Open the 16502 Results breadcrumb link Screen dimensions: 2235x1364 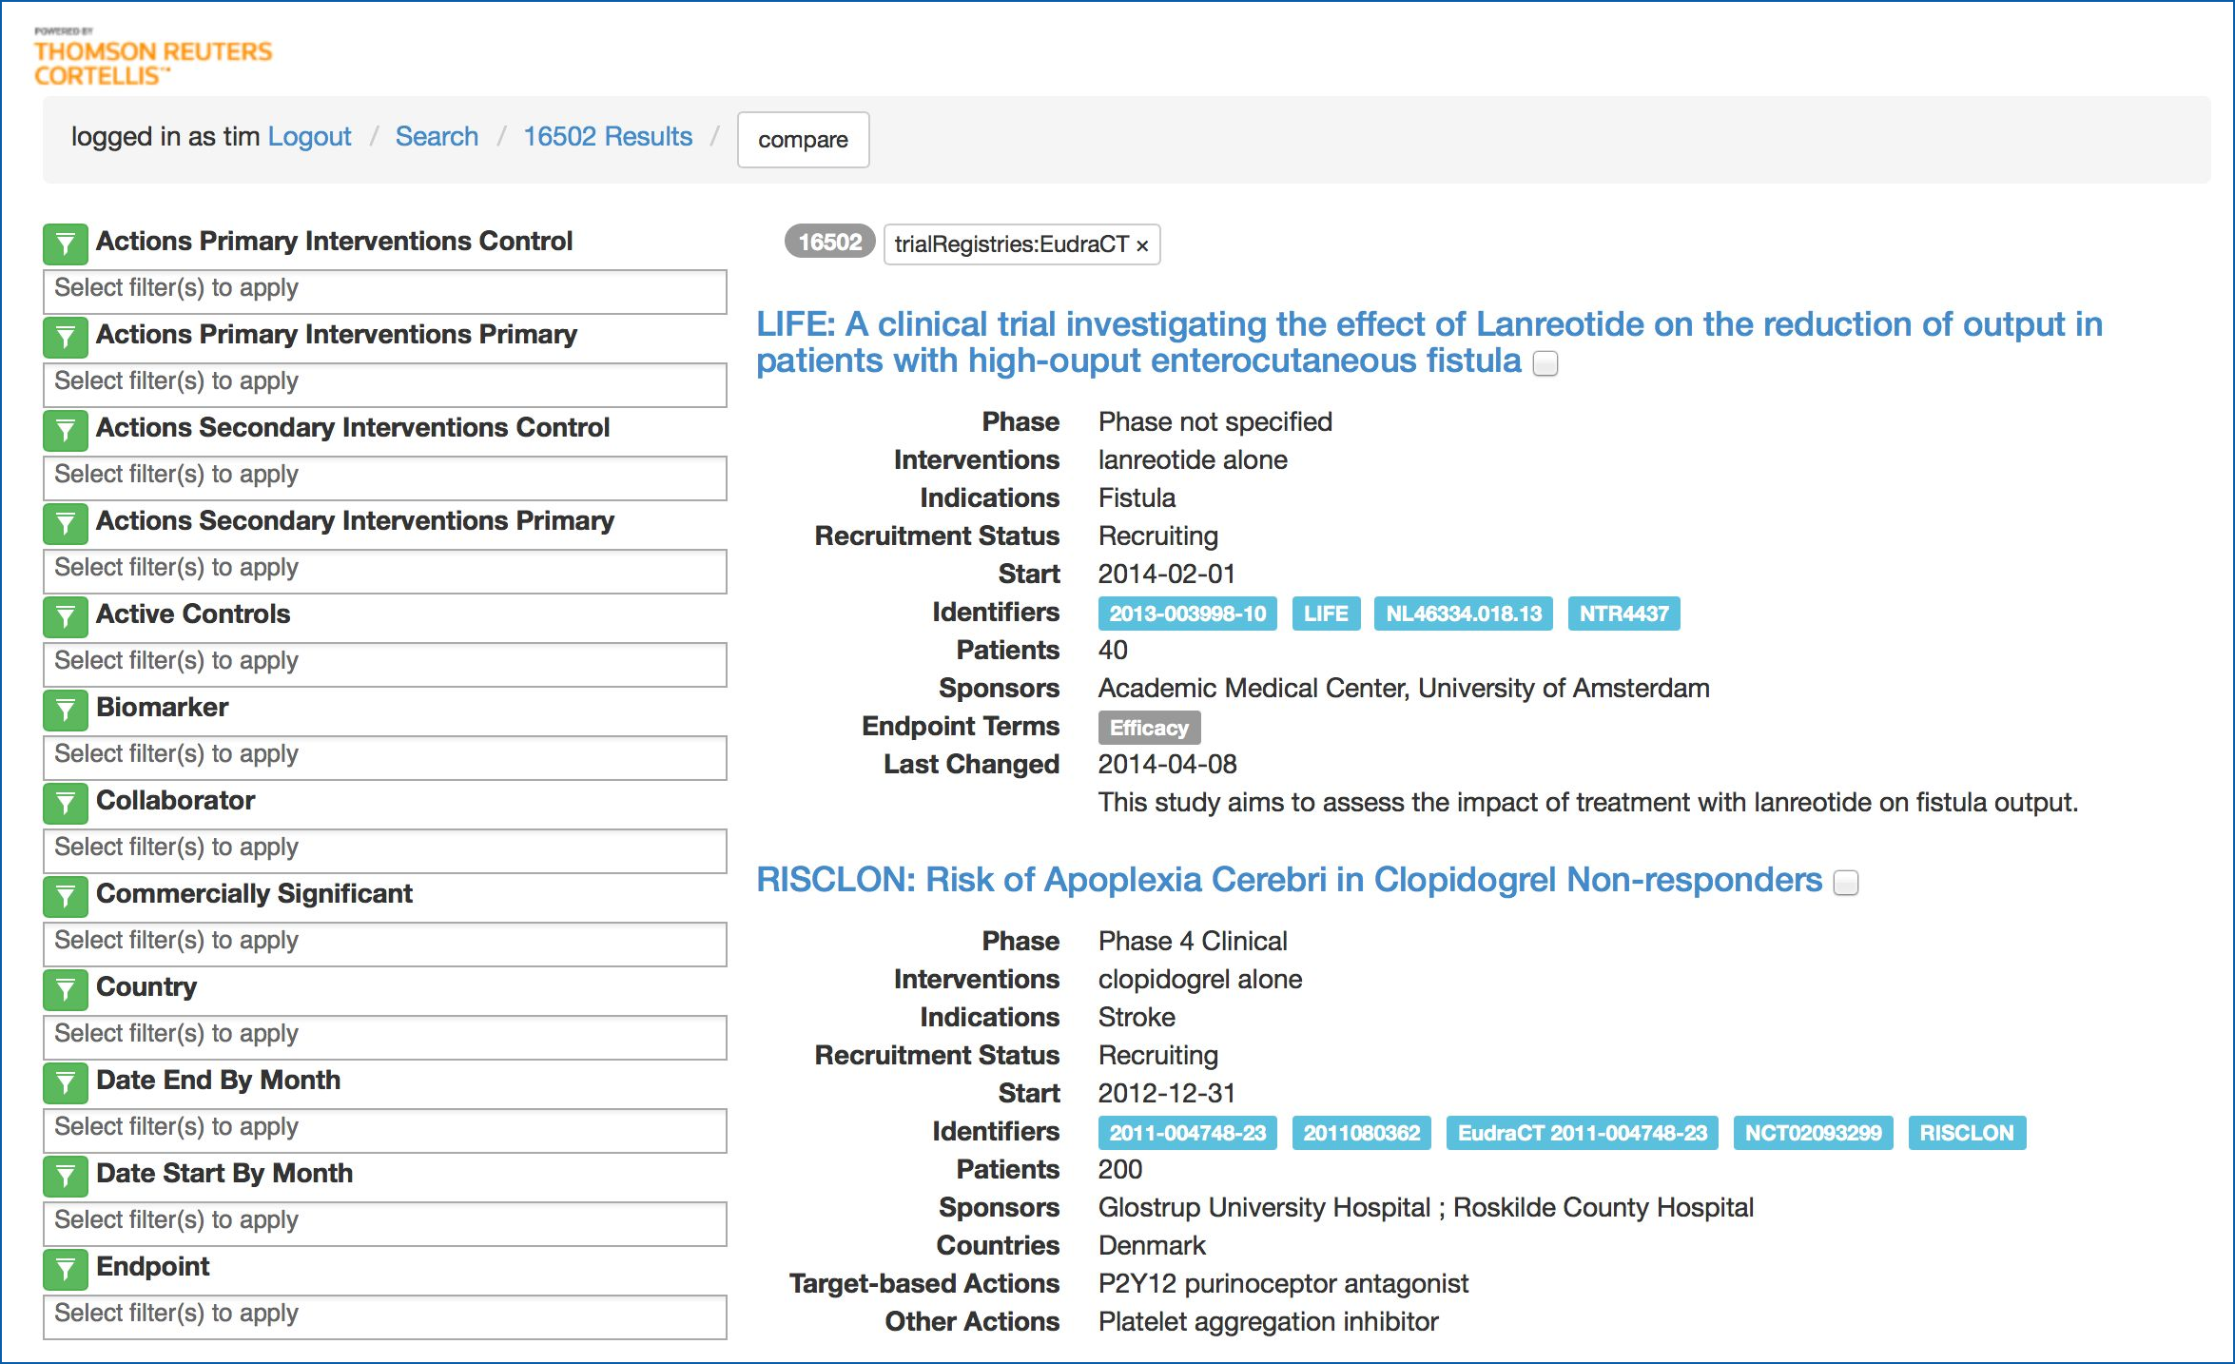pos(607,137)
